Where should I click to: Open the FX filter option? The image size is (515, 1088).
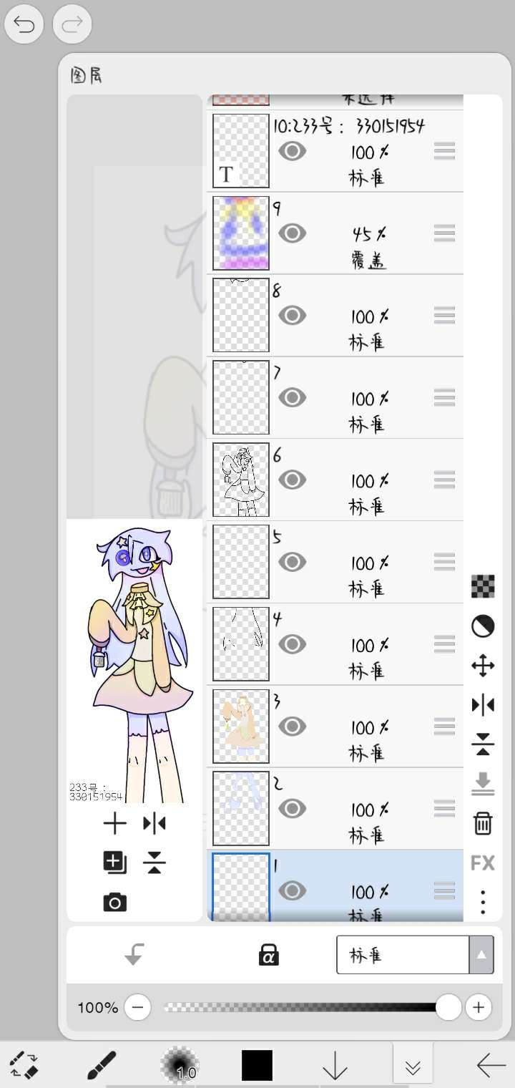[x=483, y=863]
